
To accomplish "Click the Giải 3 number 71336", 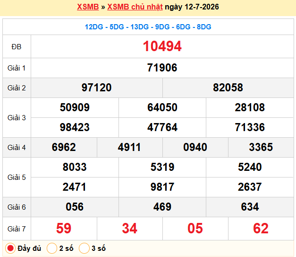I will [x=250, y=127].
